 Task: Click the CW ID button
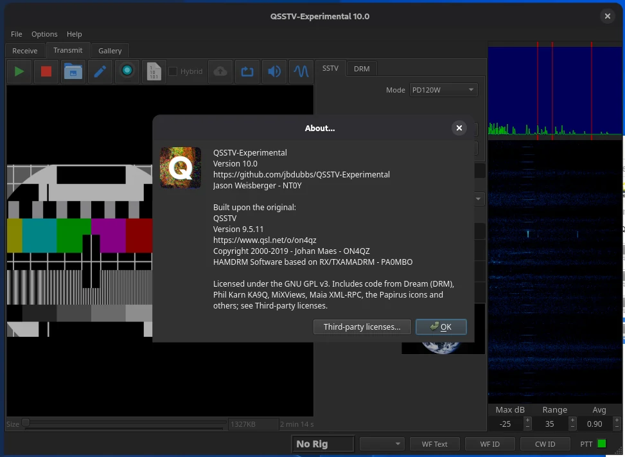545,444
